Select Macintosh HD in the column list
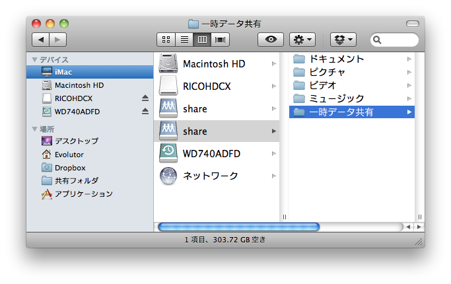Viewport: 451px width, 284px height. [x=217, y=63]
